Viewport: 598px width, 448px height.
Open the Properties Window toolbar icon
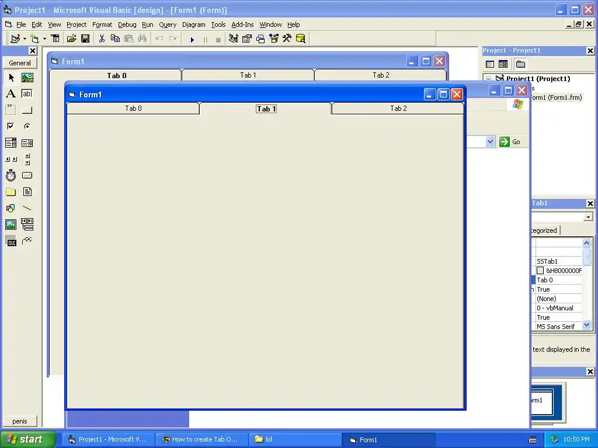[247, 38]
